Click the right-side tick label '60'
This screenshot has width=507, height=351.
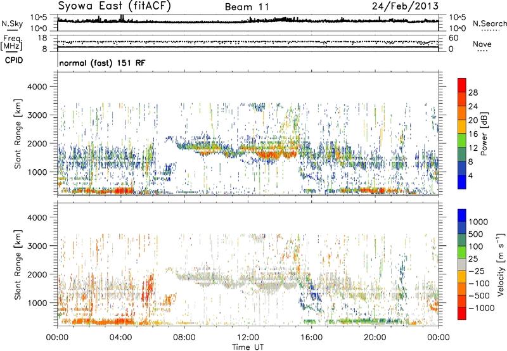454,38
